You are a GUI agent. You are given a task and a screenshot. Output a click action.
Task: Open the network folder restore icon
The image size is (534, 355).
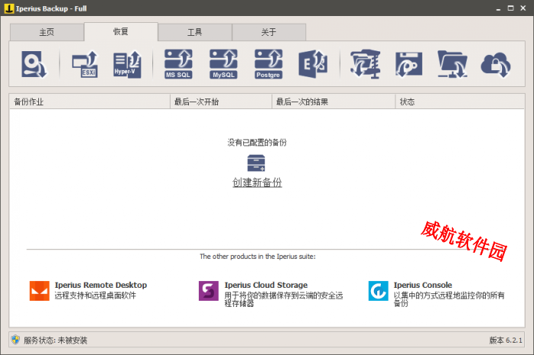452,64
